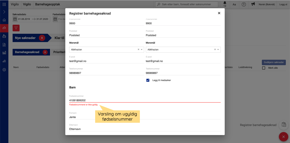The height and width of the screenshot is (143, 290).
Task: Click the home icon in sidebar
Action: (x=4, y=20)
